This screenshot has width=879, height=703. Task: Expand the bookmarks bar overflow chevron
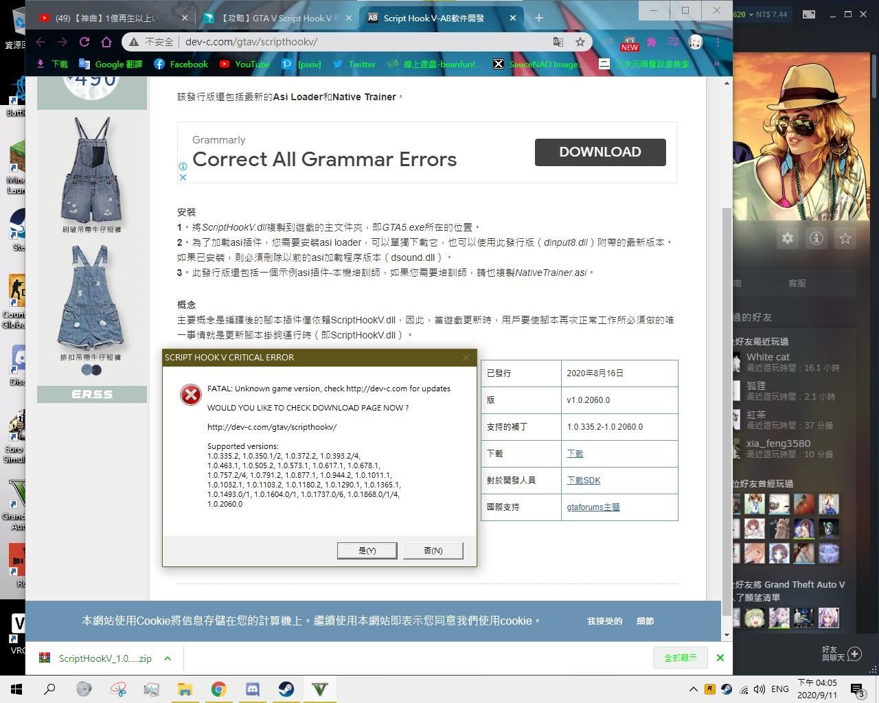coord(716,64)
